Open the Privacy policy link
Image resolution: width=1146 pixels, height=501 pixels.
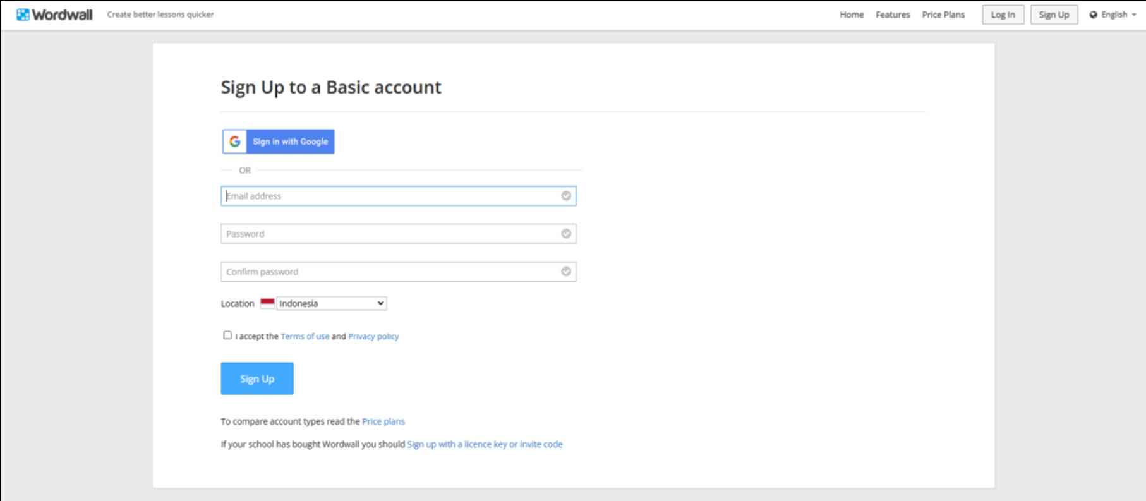coord(373,336)
